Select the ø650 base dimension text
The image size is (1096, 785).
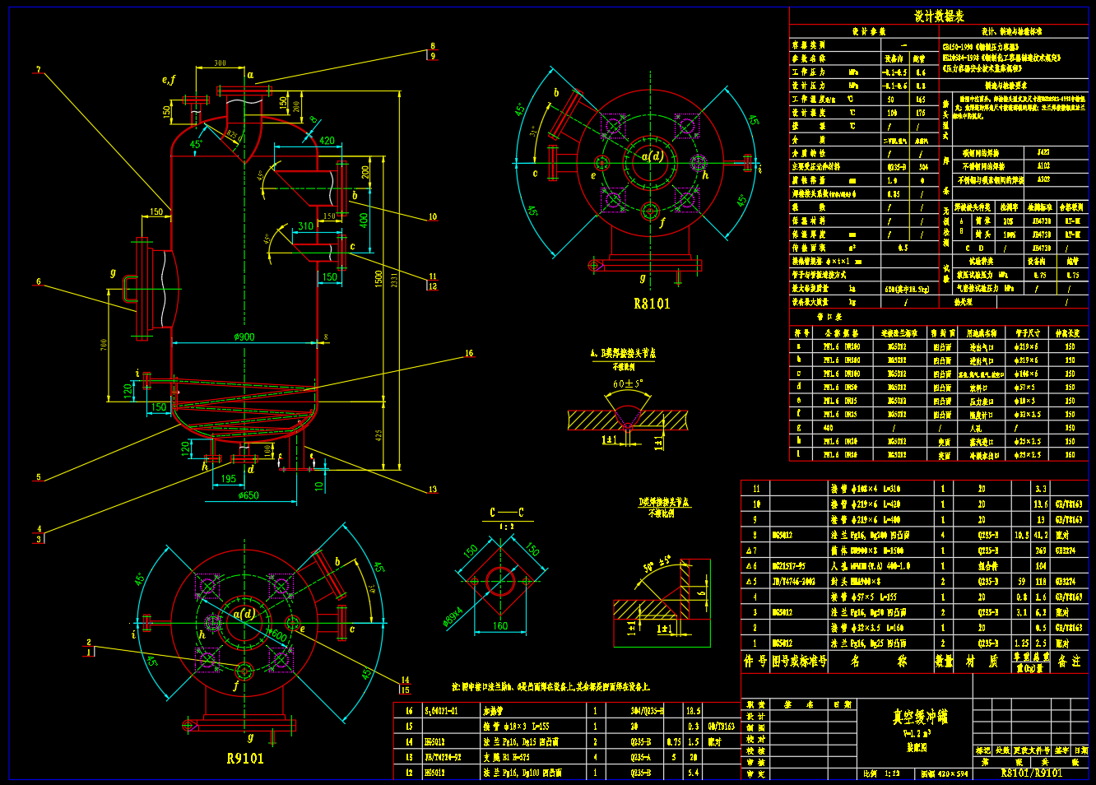coord(248,495)
